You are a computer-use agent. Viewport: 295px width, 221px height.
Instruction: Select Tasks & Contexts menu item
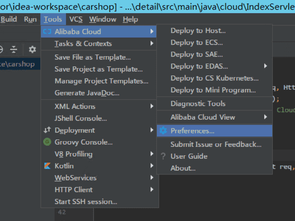[x=98, y=44]
